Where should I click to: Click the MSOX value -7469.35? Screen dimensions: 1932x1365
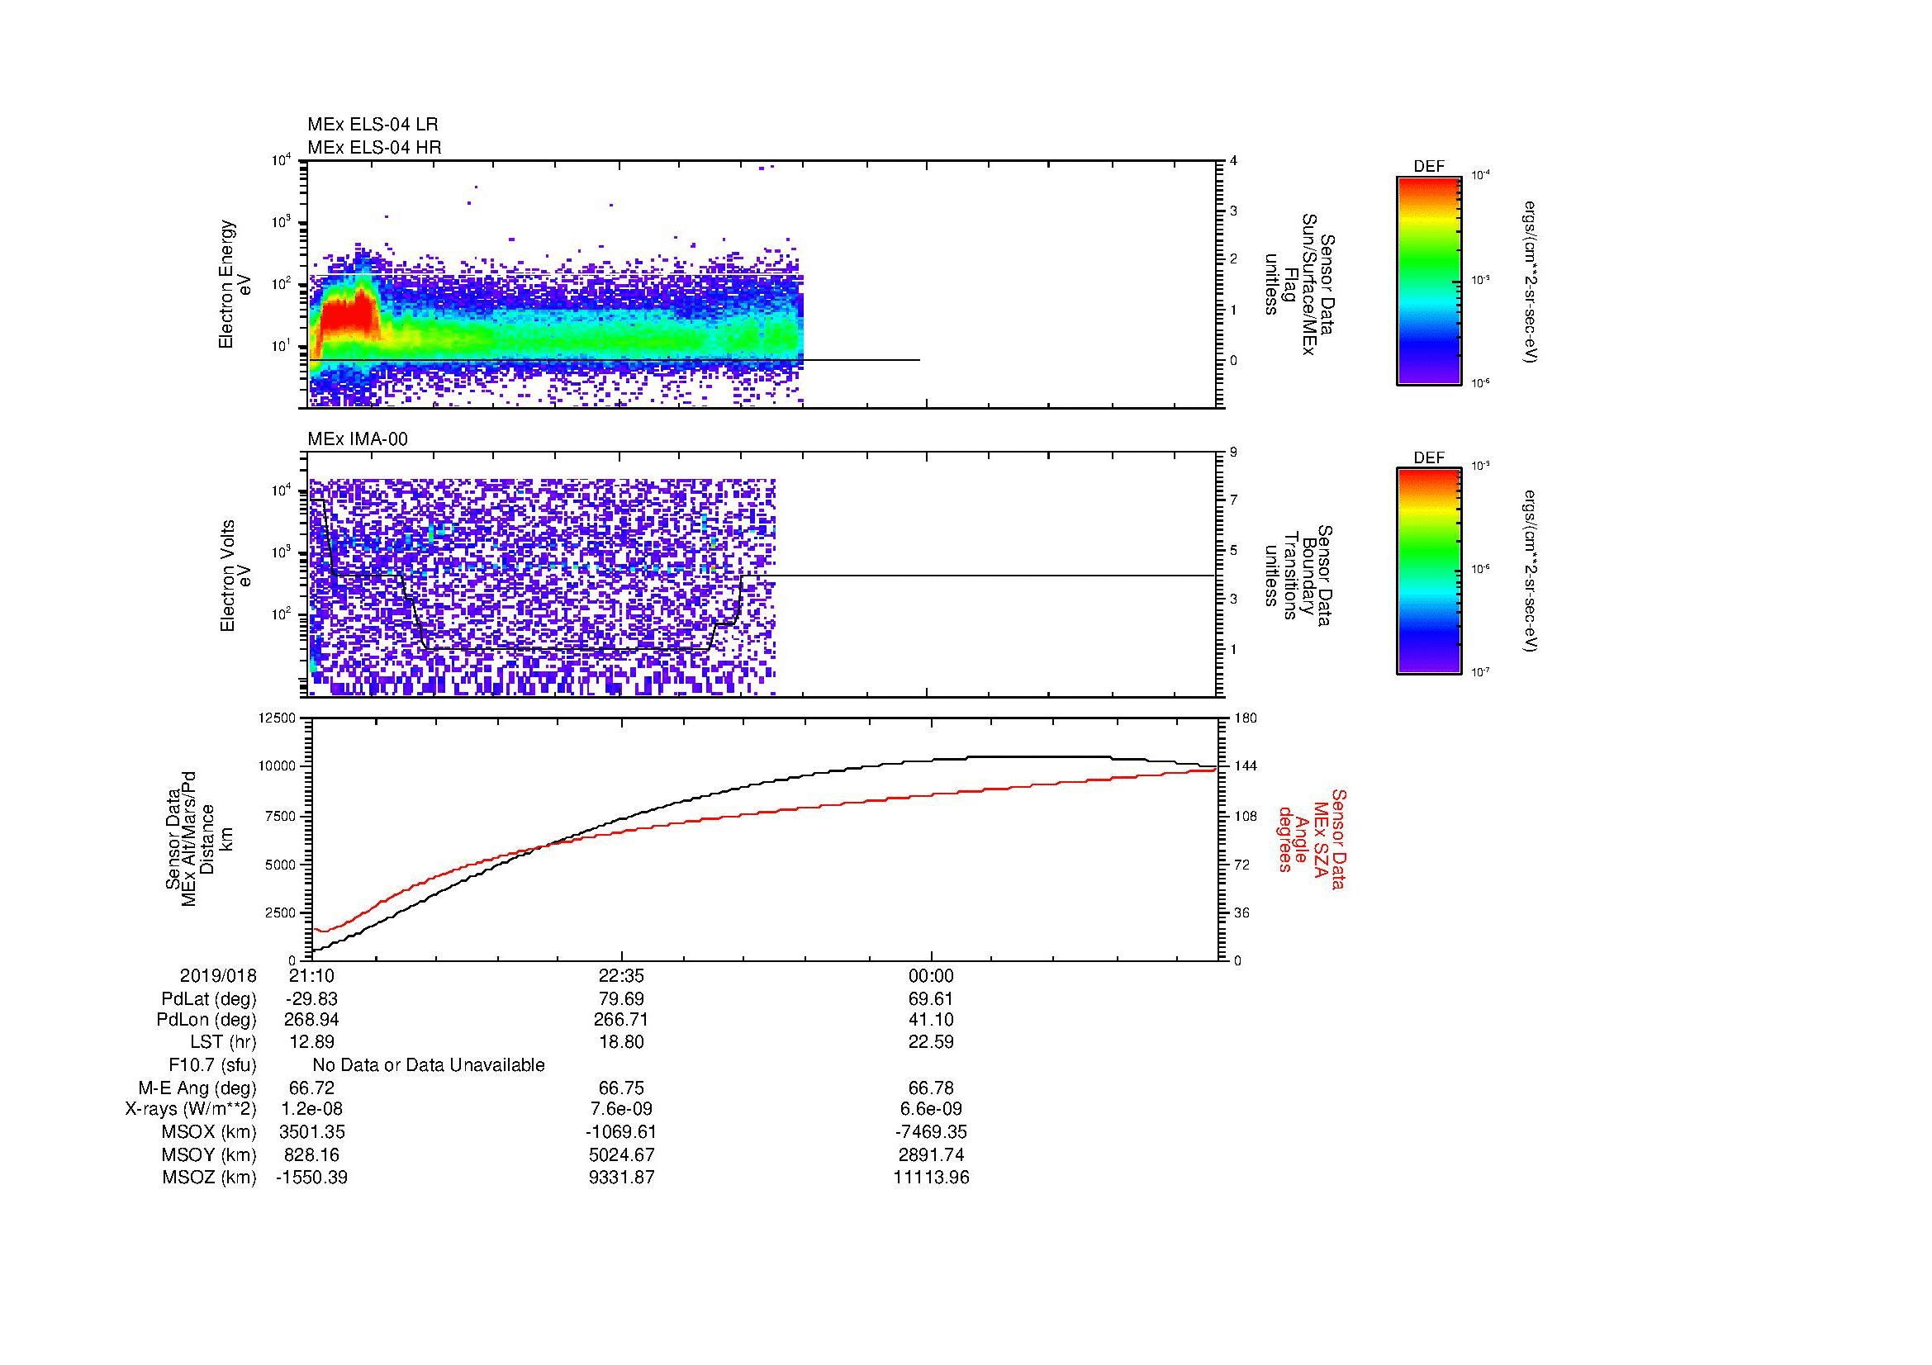(931, 1132)
